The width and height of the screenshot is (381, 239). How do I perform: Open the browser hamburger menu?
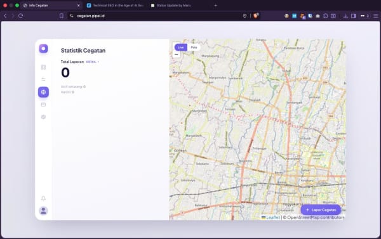click(376, 16)
